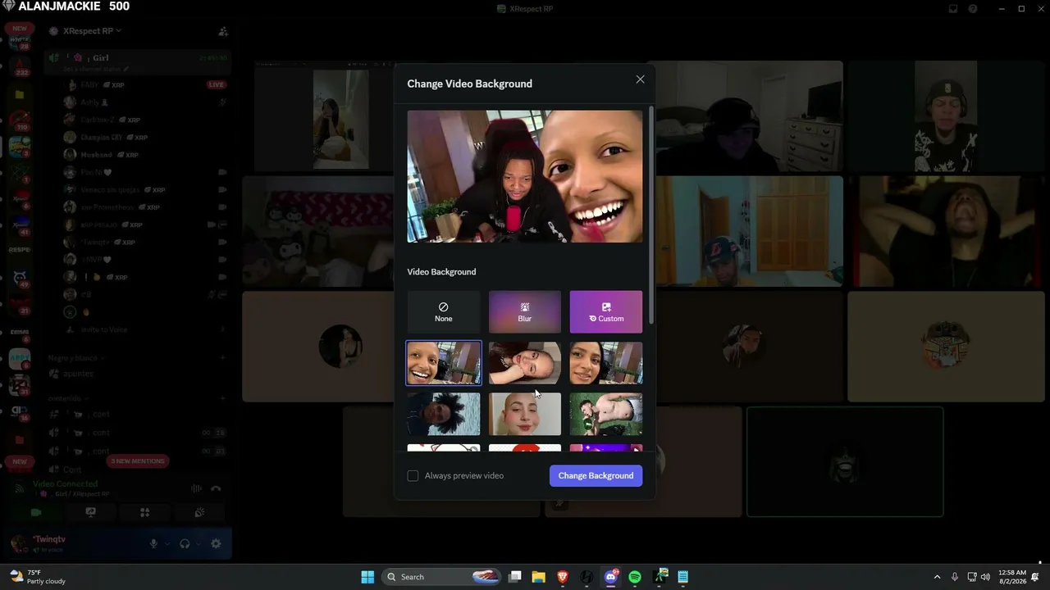Open the server icon with the 49 badge

[20, 279]
